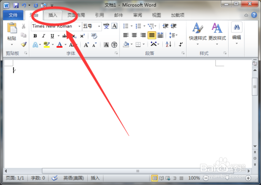Click the enclosed character icon
This screenshot has width=261, height=185.
pos(114,44)
